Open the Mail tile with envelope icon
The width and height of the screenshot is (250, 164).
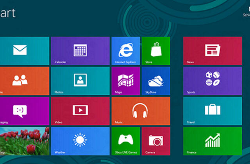tap(25, 51)
